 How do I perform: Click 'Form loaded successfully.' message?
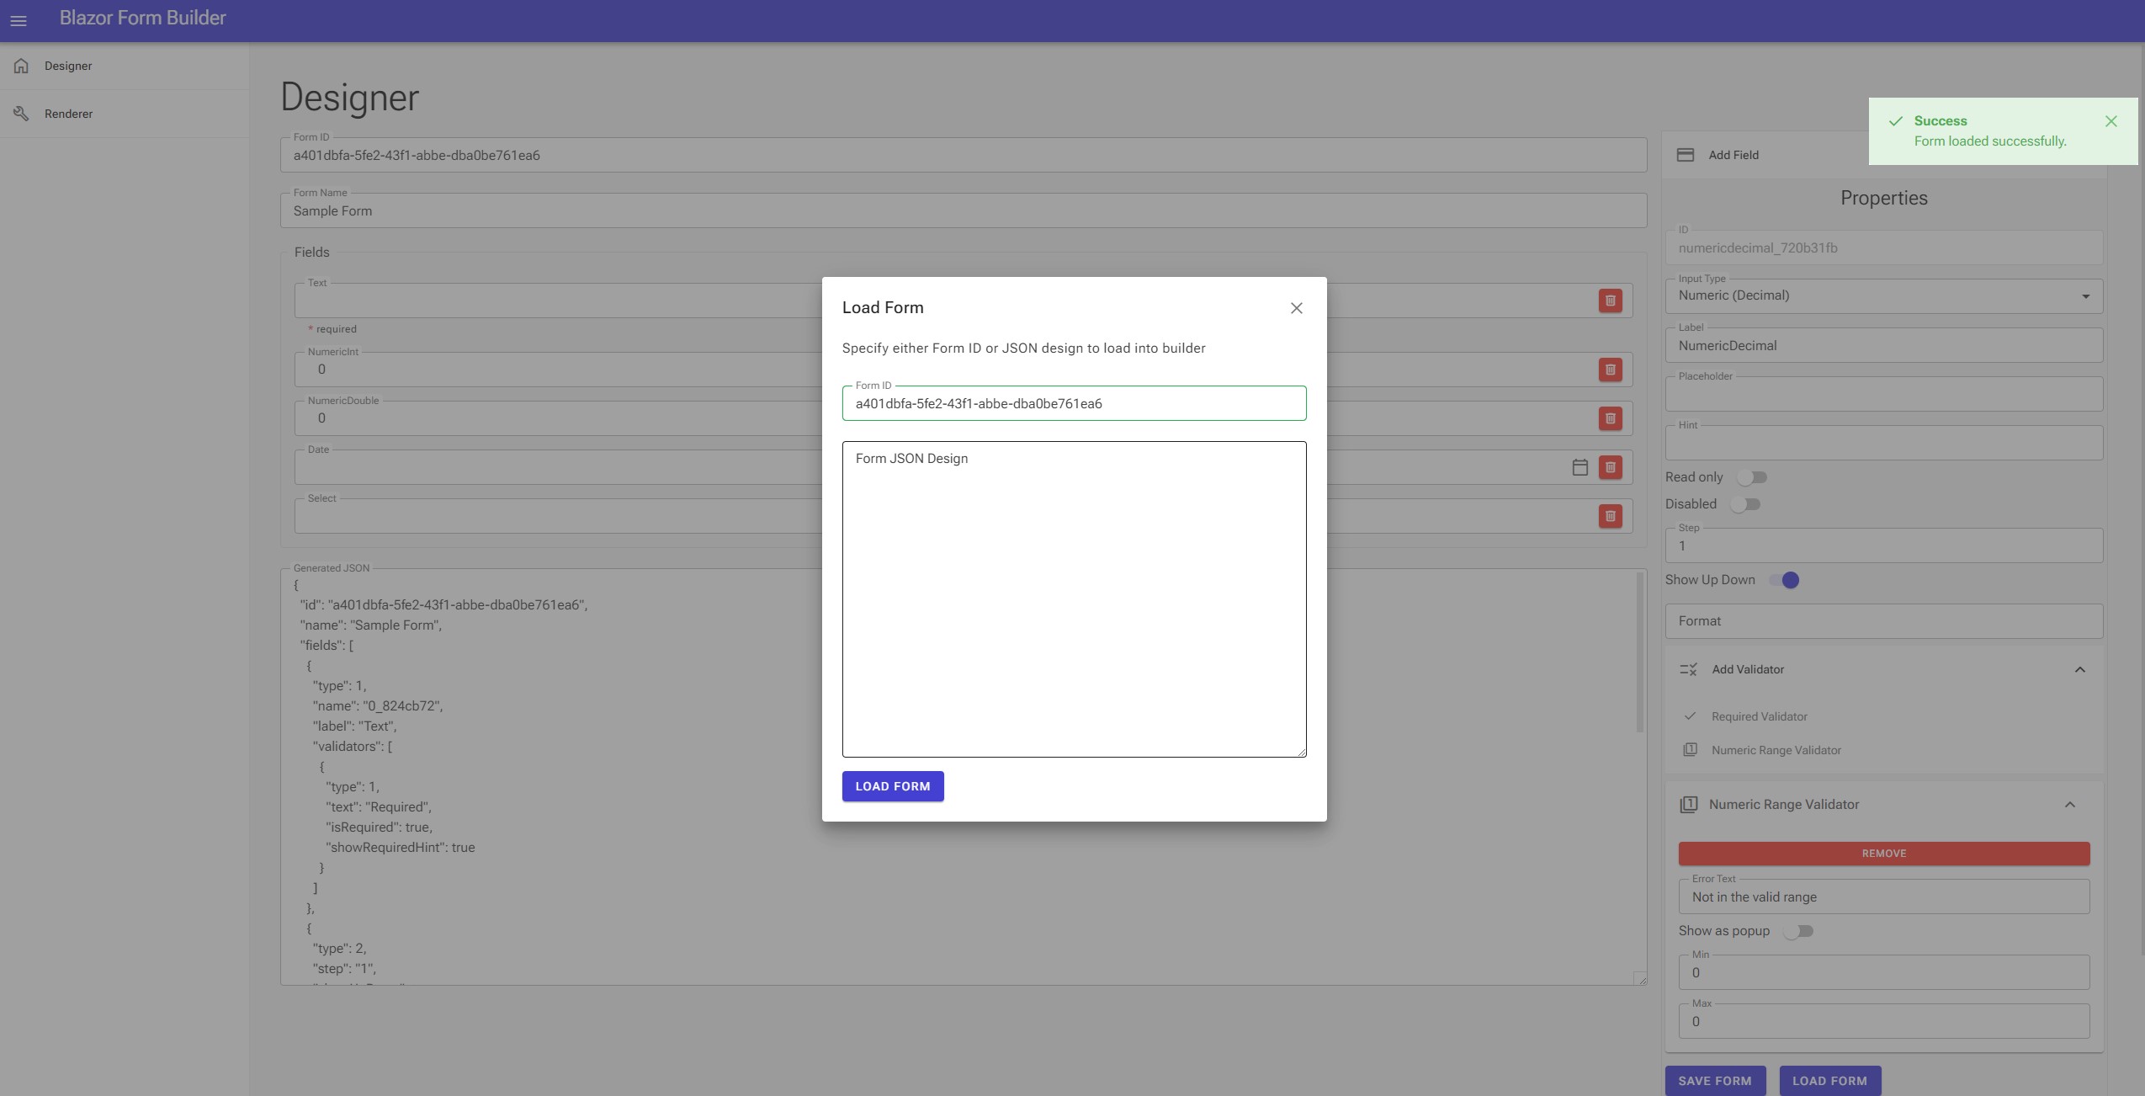[1990, 141]
